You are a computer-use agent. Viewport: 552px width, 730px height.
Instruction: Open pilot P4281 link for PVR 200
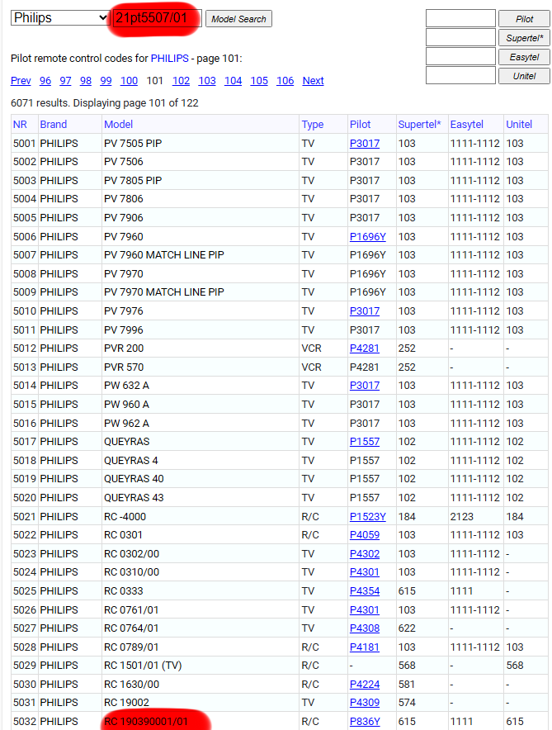[x=364, y=348]
